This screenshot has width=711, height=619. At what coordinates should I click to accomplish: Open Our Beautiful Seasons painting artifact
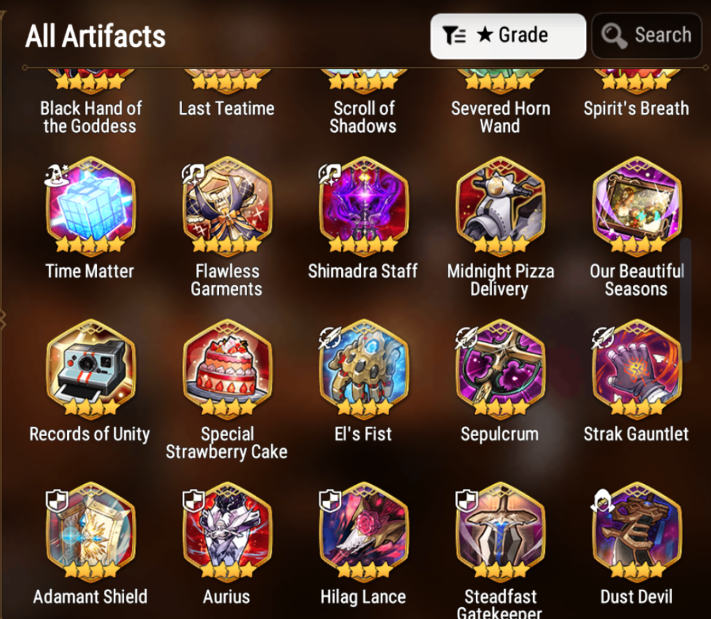pyautogui.click(x=637, y=205)
